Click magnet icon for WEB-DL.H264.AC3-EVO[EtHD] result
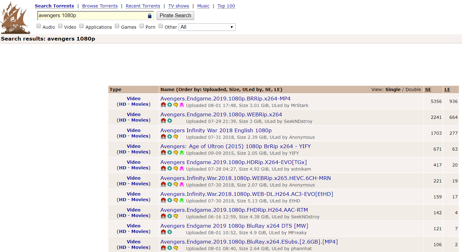This screenshot has width=462, height=252. coord(163,201)
